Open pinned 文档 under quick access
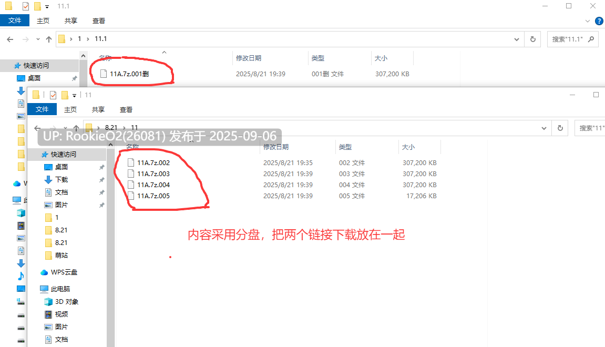 point(61,192)
